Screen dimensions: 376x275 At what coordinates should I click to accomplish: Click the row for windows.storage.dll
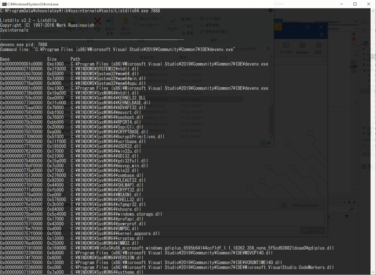[81, 214]
